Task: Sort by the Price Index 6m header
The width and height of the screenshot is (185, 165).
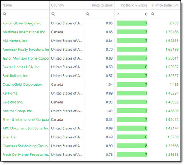Action: [167, 5]
